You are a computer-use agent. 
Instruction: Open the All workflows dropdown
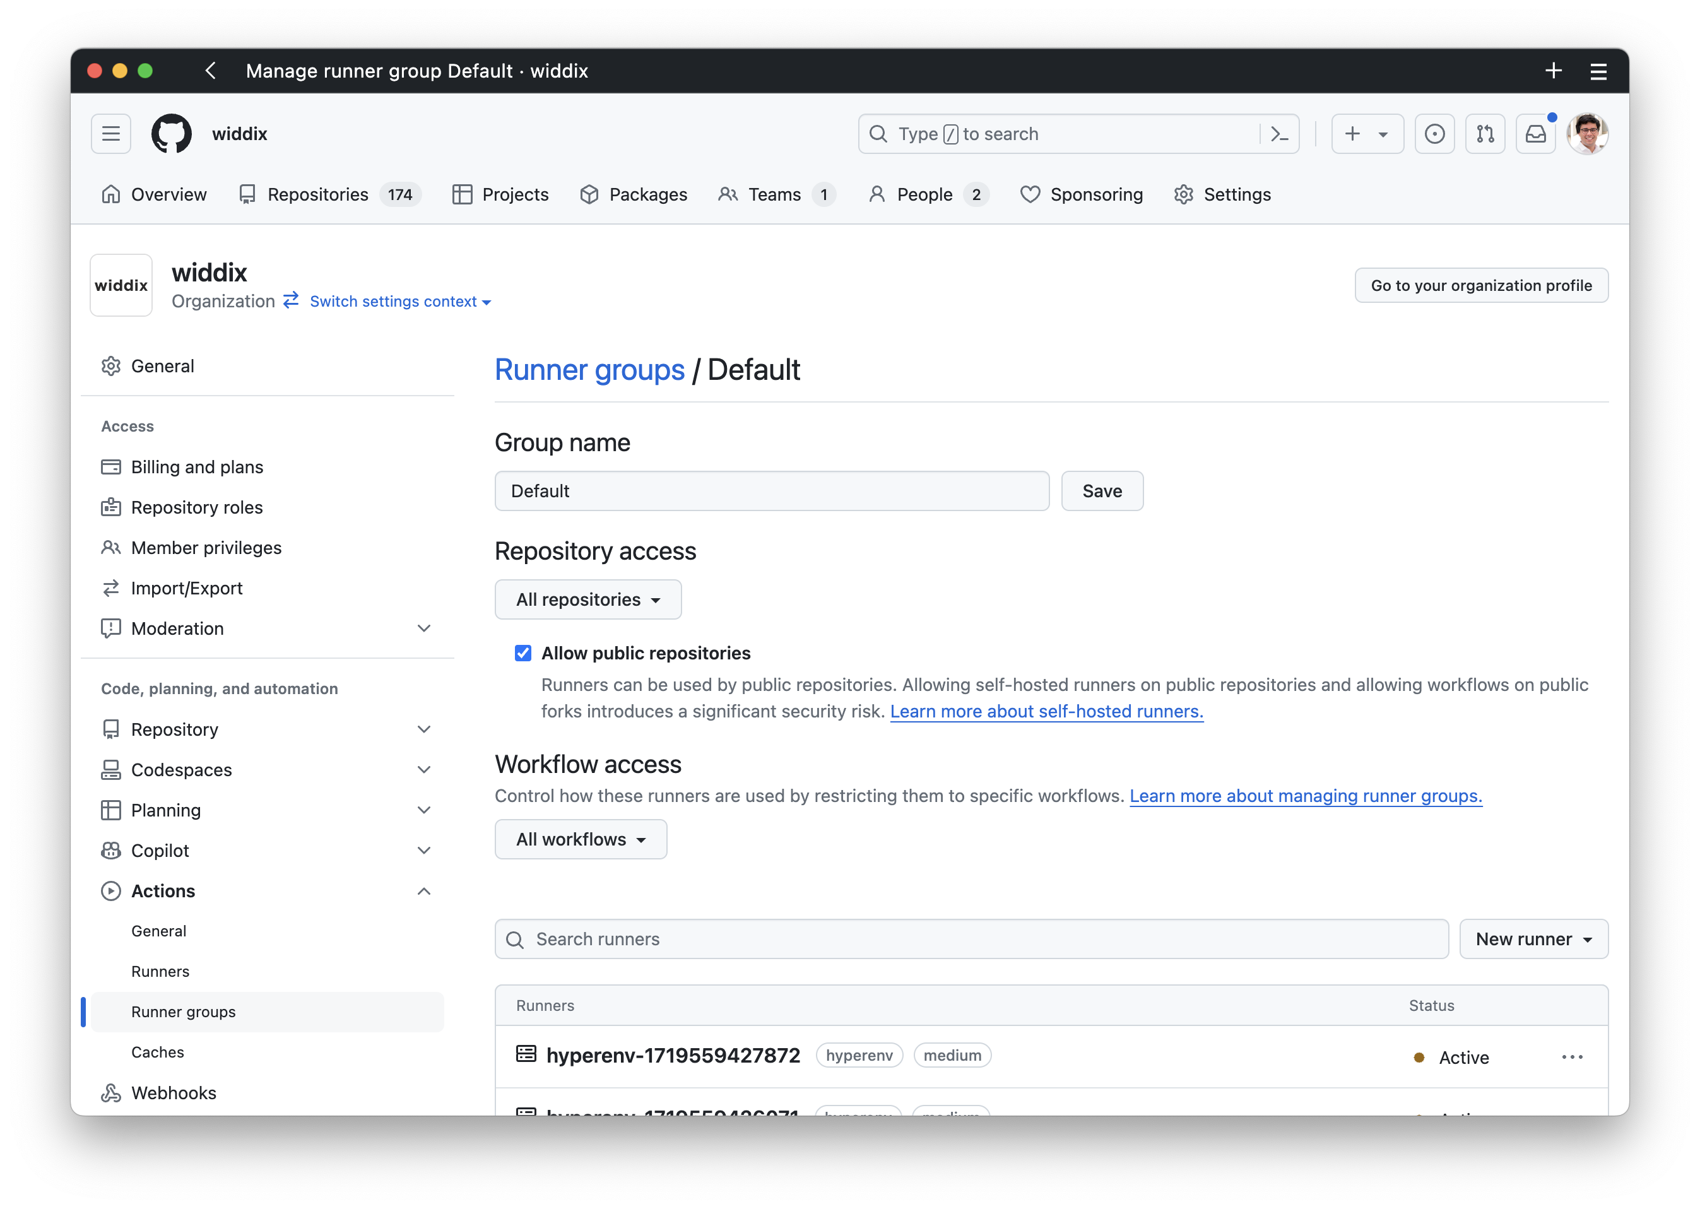581,839
